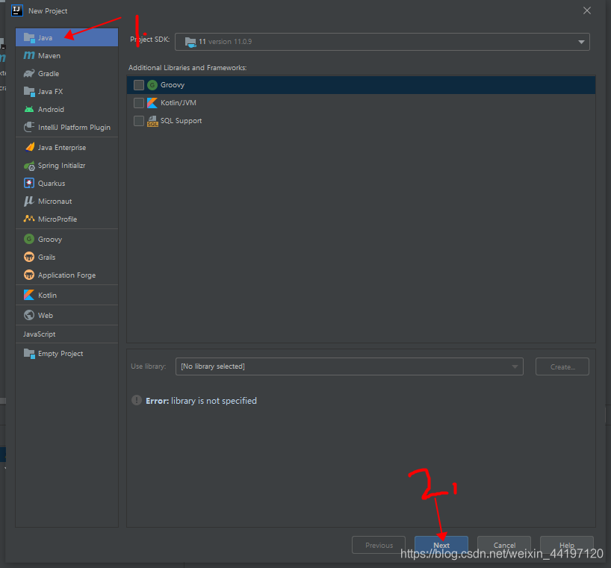Image resolution: width=611 pixels, height=568 pixels.
Task: Select the Micronaut mu icon
Action: (x=29, y=202)
